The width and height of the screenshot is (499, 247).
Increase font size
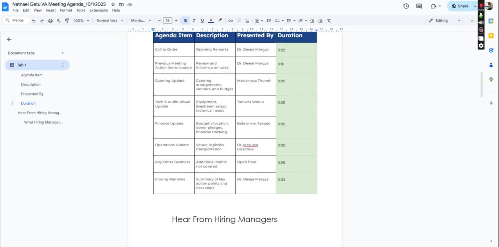click(176, 21)
